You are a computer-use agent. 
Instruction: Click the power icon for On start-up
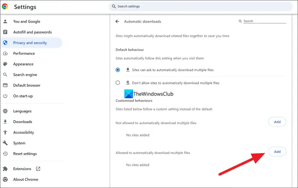5,96
